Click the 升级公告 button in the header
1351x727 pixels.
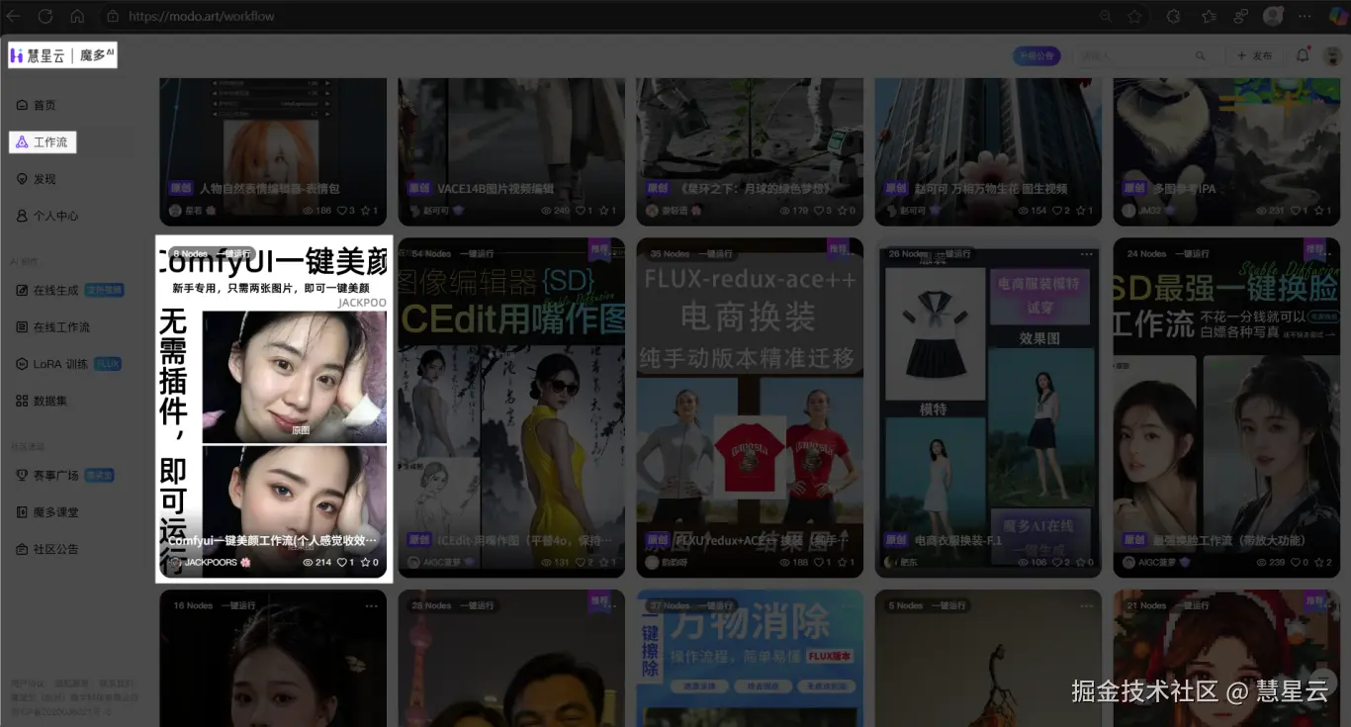[x=1036, y=56]
